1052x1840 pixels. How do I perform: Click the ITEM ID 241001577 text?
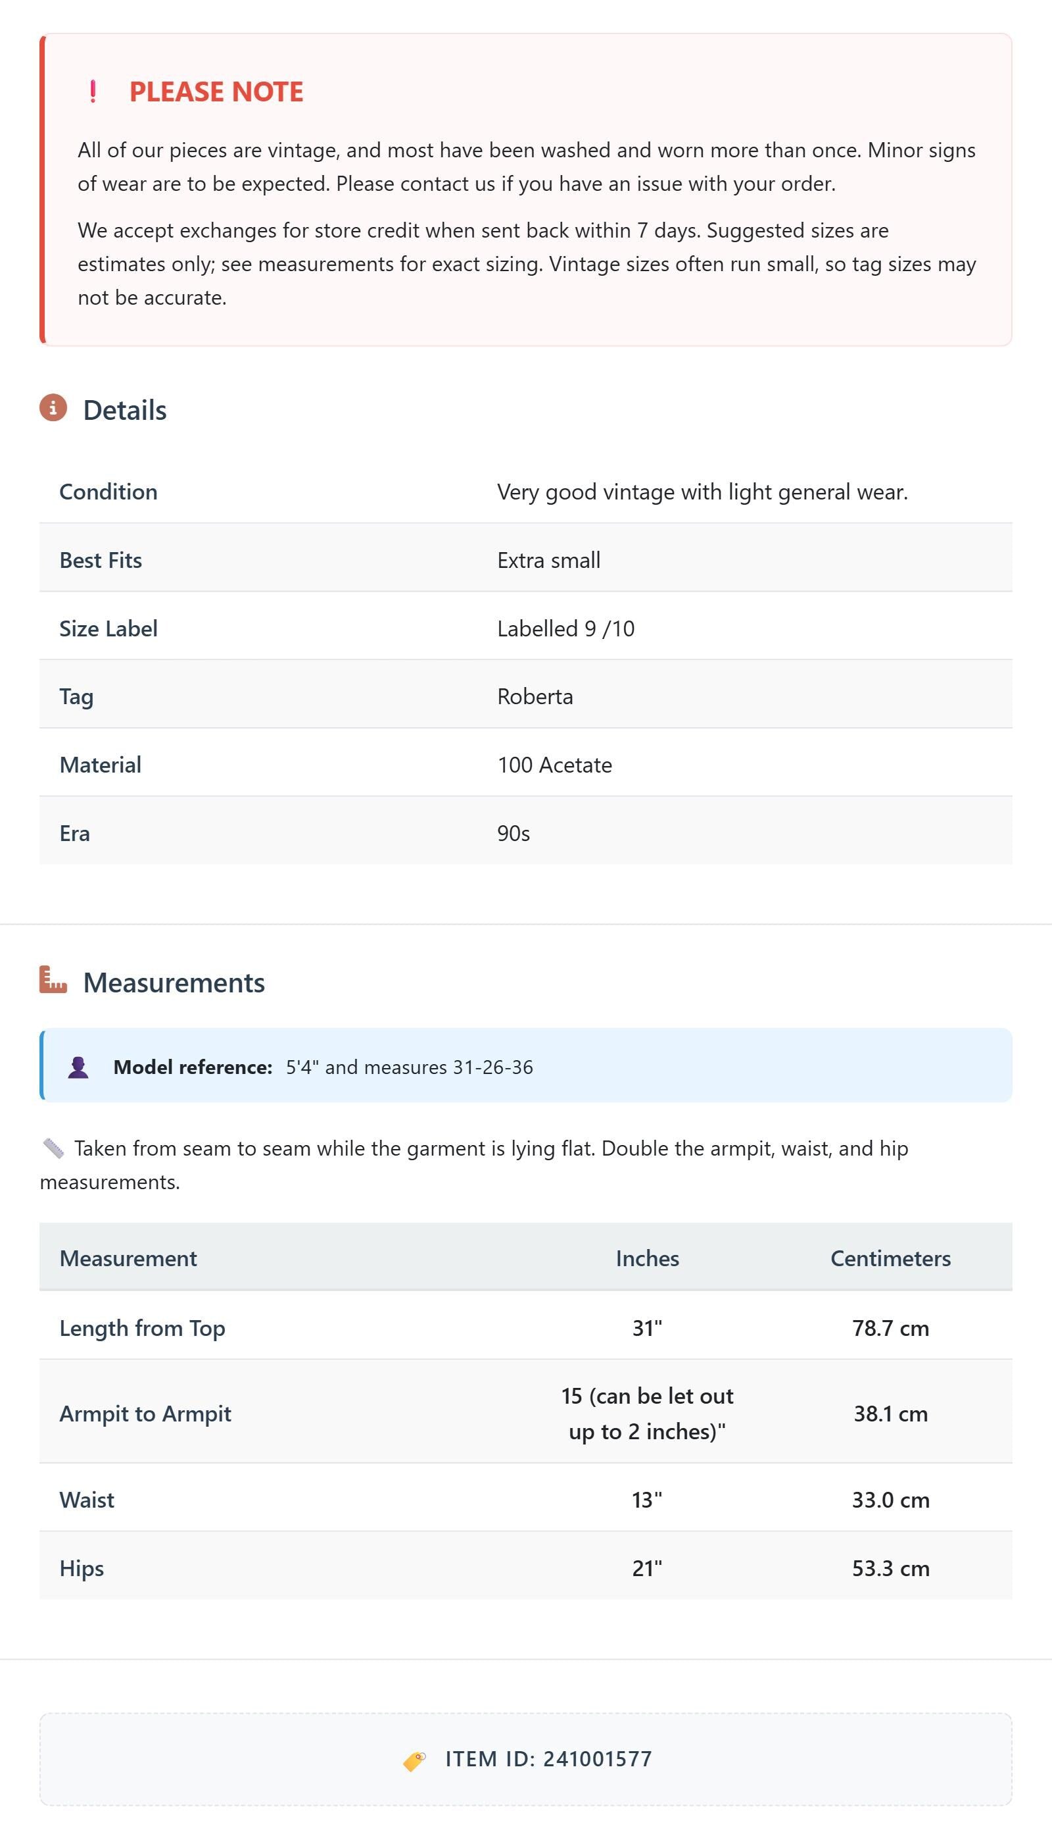(548, 1759)
